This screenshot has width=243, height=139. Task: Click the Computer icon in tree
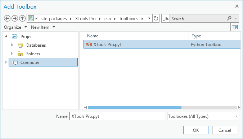coord(14,62)
